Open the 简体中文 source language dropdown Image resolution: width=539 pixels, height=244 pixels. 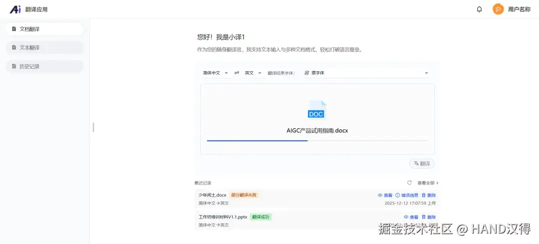[216, 73]
